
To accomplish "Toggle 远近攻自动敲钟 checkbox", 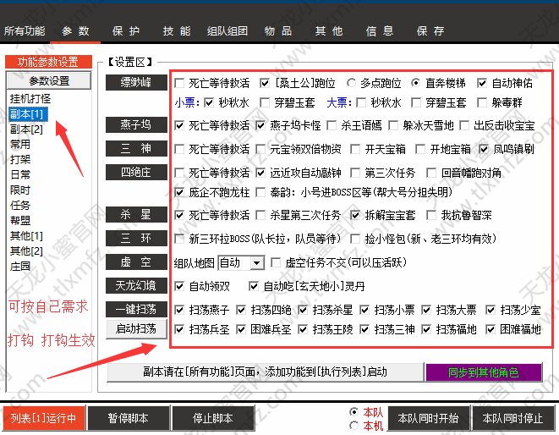I will click(x=261, y=173).
